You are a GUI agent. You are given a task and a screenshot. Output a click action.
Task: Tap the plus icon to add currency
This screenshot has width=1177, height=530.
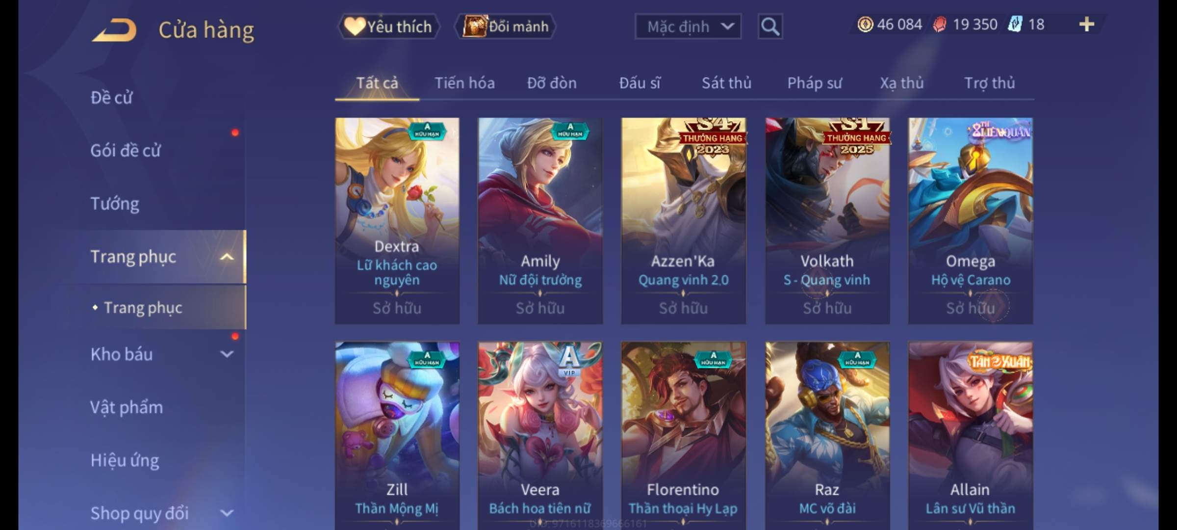click(x=1087, y=24)
